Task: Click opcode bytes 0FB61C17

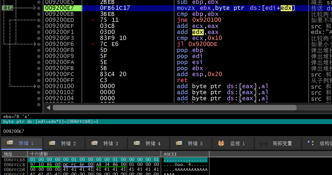Action: [115, 8]
